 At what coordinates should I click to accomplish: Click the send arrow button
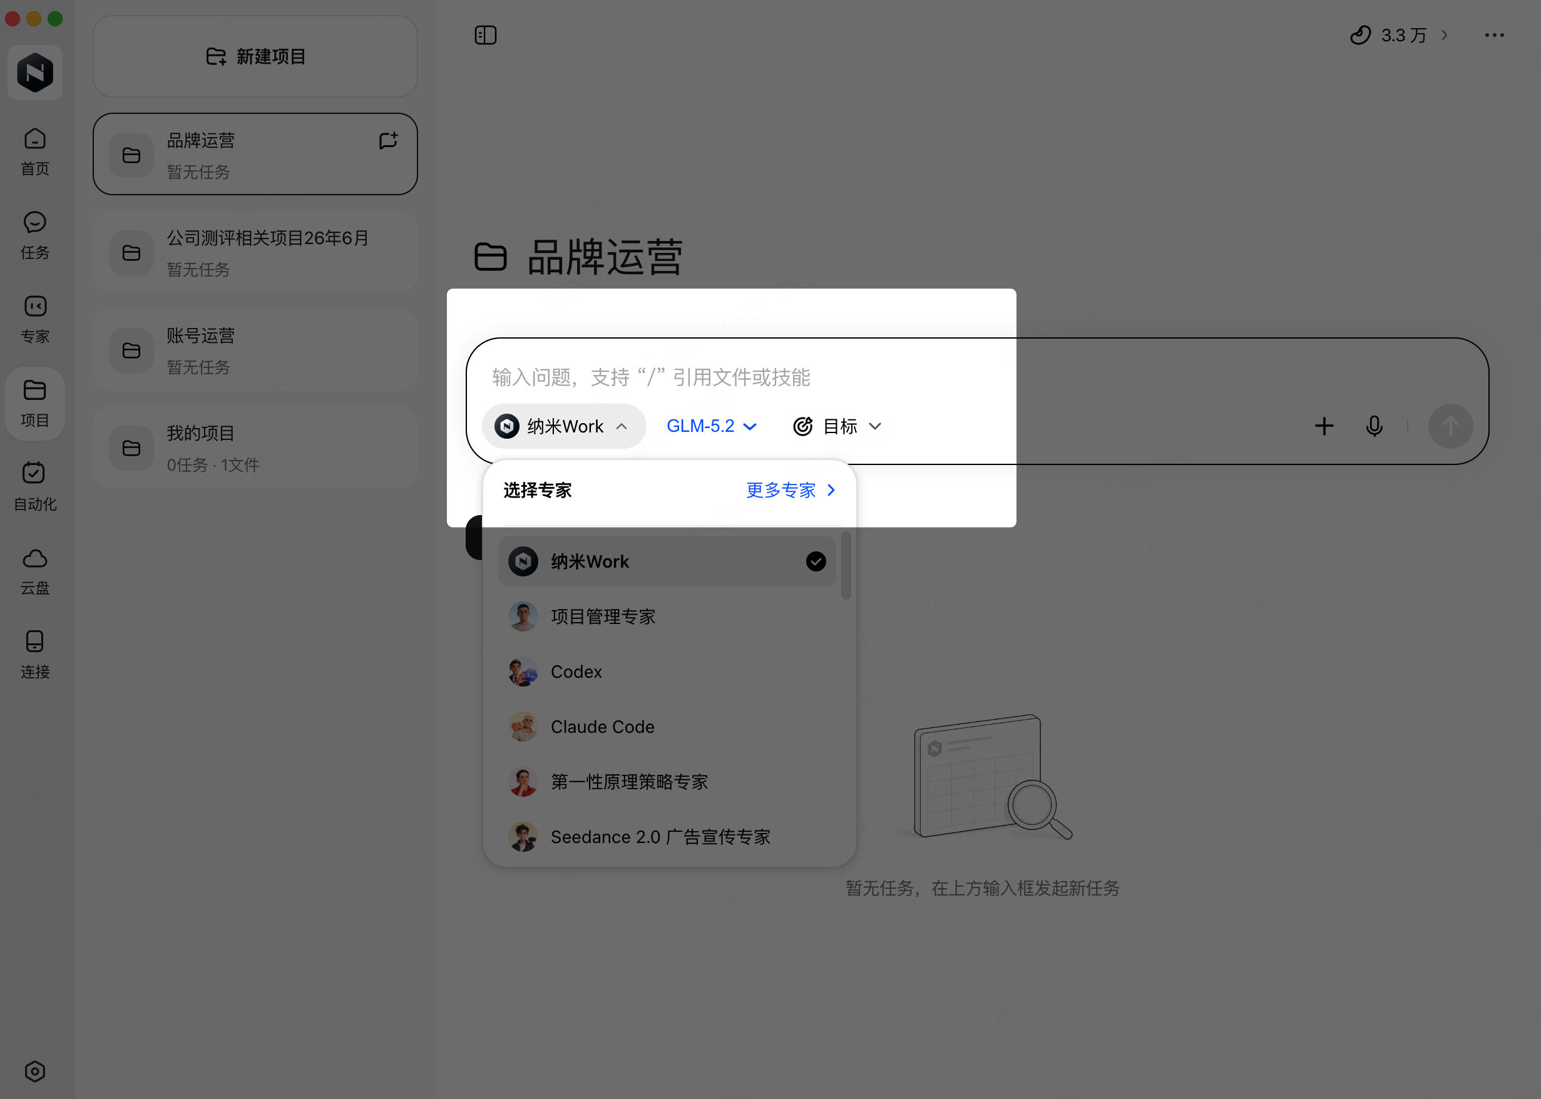pos(1450,426)
